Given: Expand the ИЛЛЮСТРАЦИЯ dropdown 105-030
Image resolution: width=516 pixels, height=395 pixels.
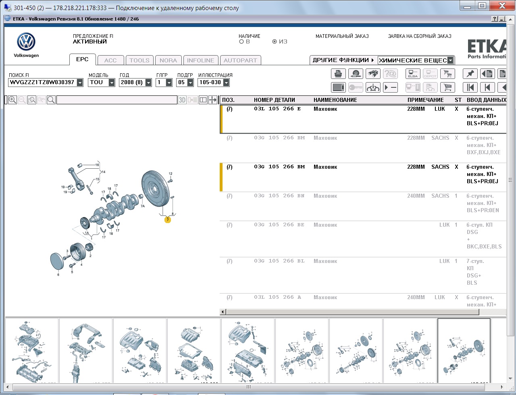Looking at the screenshot, I should [x=226, y=83].
